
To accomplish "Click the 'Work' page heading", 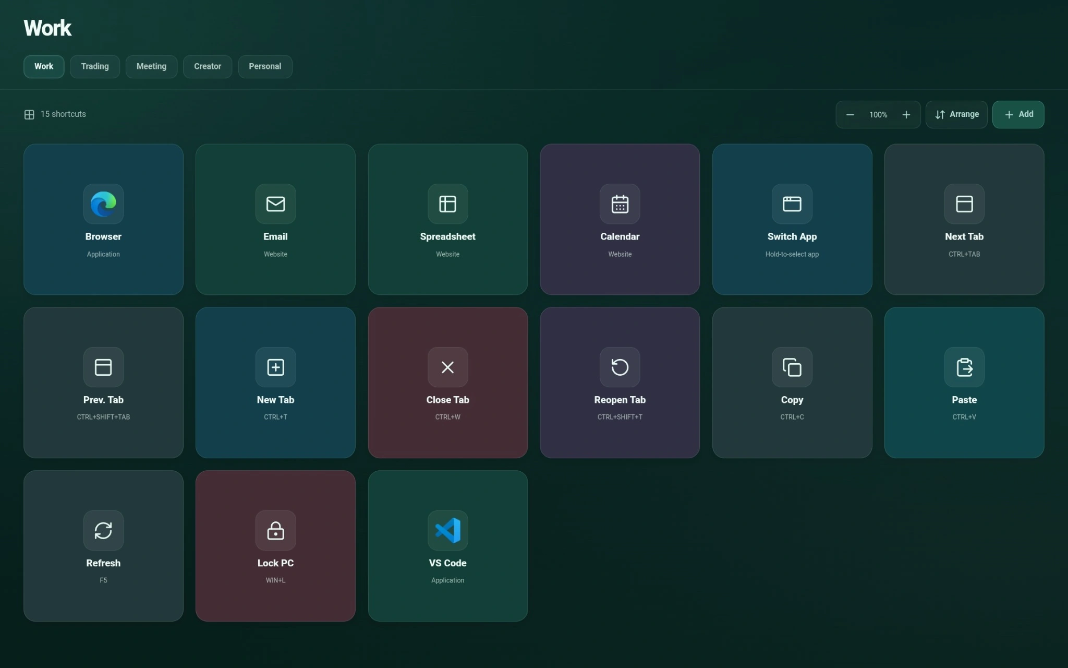I will (x=47, y=28).
